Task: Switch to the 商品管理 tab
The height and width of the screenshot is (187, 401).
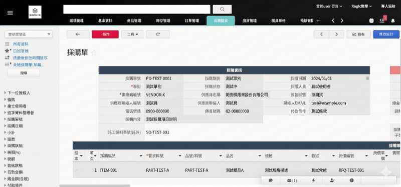Action: point(134,21)
